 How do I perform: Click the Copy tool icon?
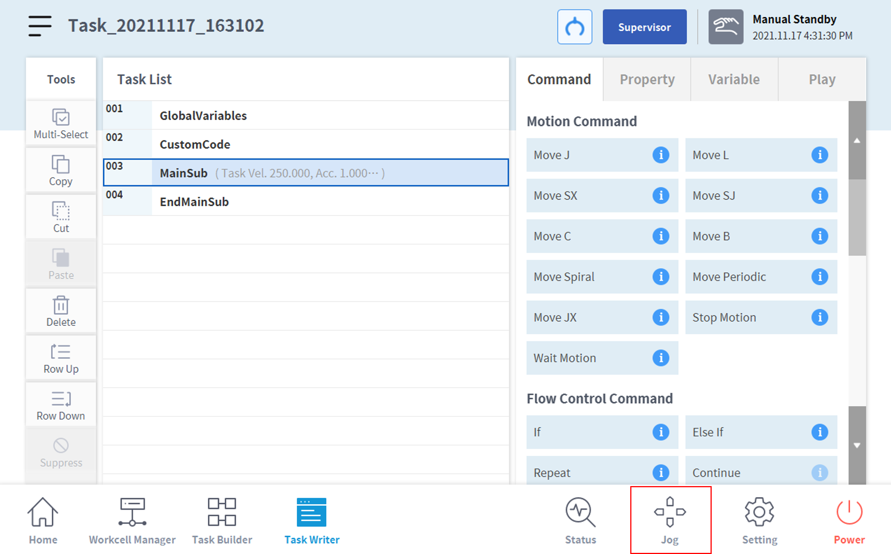click(x=61, y=164)
